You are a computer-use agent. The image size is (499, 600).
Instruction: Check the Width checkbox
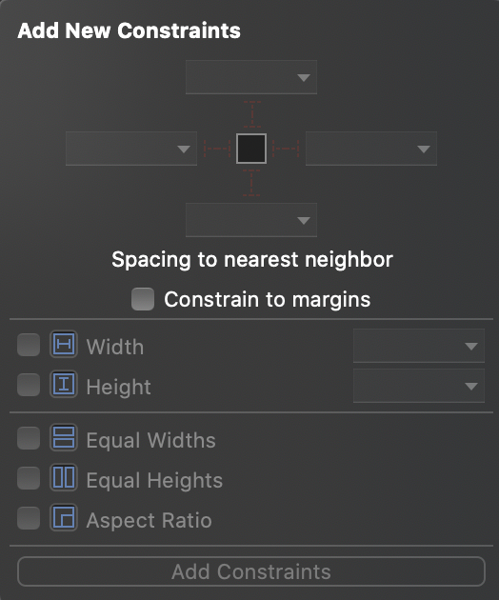(29, 345)
